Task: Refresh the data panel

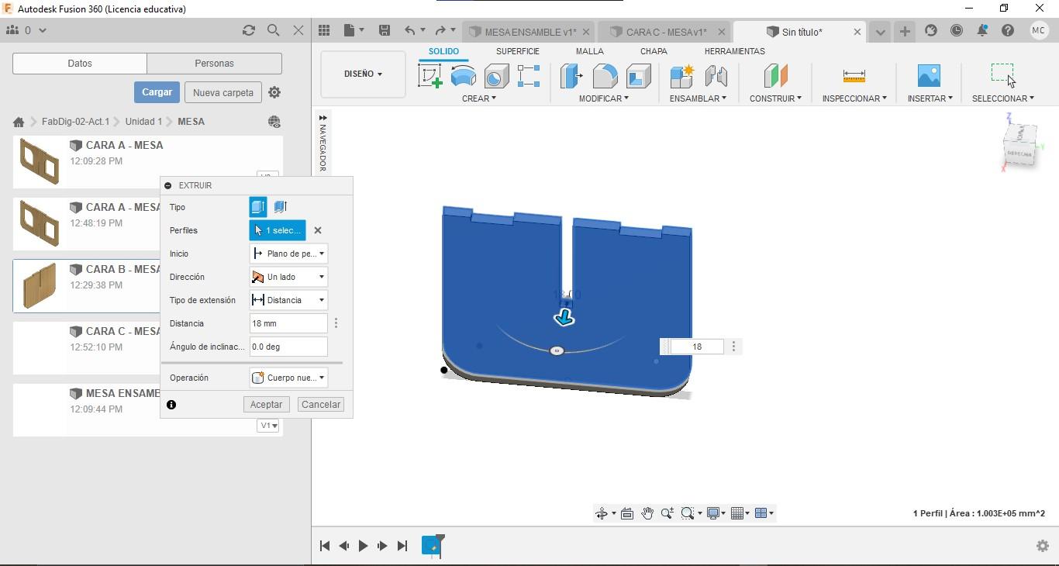Action: point(249,30)
